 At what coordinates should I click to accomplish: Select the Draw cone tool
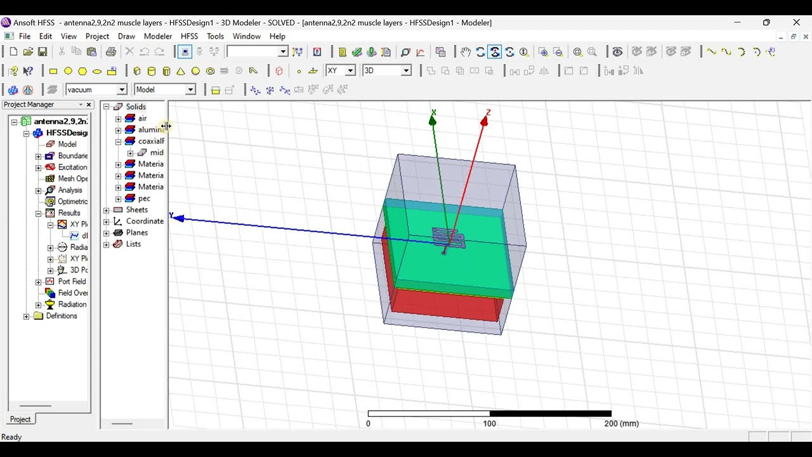tap(181, 71)
